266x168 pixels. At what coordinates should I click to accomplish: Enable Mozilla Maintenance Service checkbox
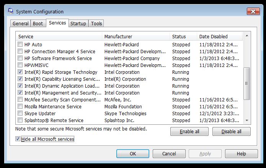(20, 106)
